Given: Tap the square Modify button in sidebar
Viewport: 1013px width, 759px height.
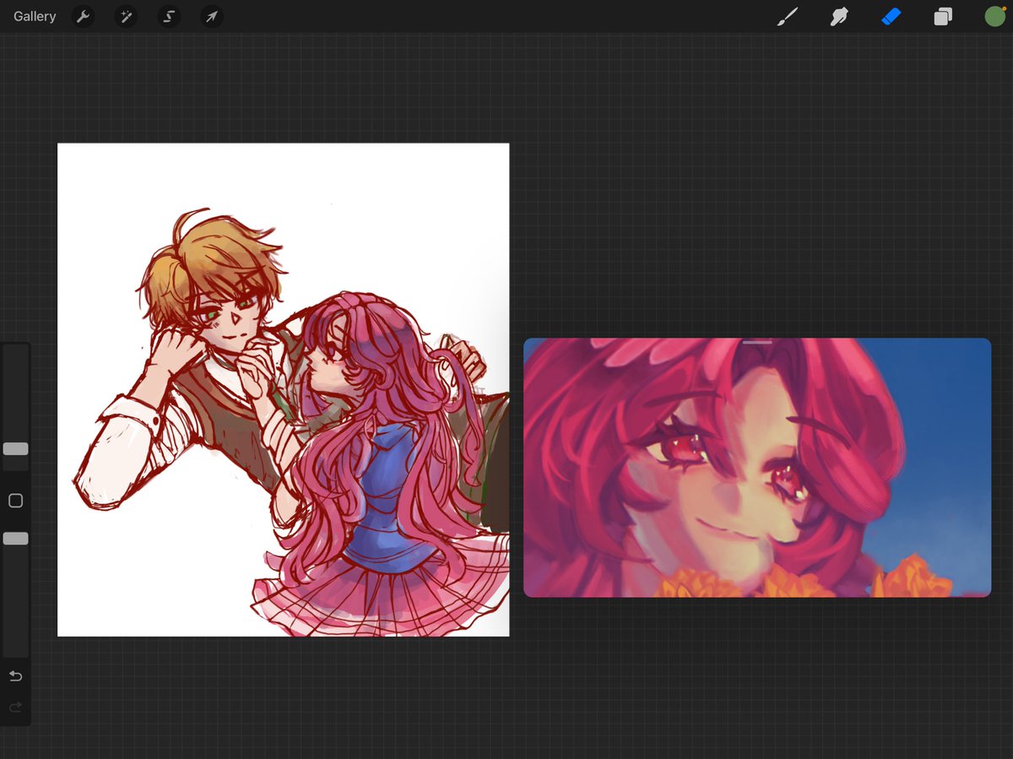Looking at the screenshot, I should click(15, 501).
